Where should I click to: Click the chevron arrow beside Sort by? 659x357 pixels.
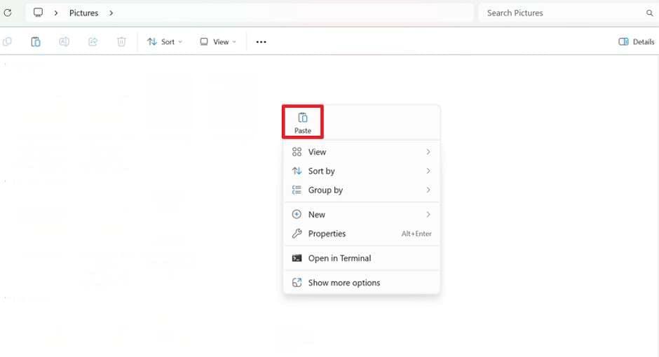(x=428, y=171)
